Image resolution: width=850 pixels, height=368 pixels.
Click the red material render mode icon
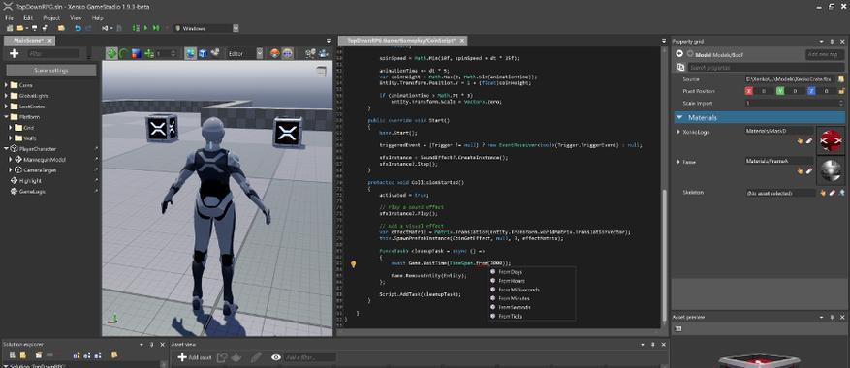click(x=275, y=53)
